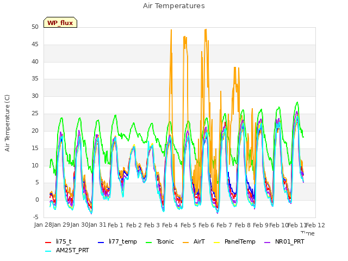Toggle the NR01_PRT legend entry

coord(289,241)
